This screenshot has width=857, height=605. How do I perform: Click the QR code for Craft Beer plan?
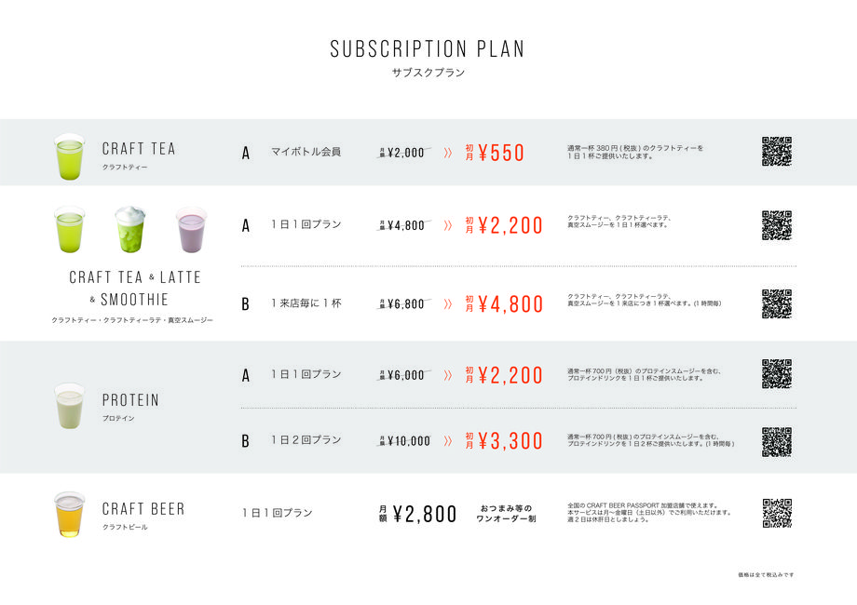click(777, 513)
